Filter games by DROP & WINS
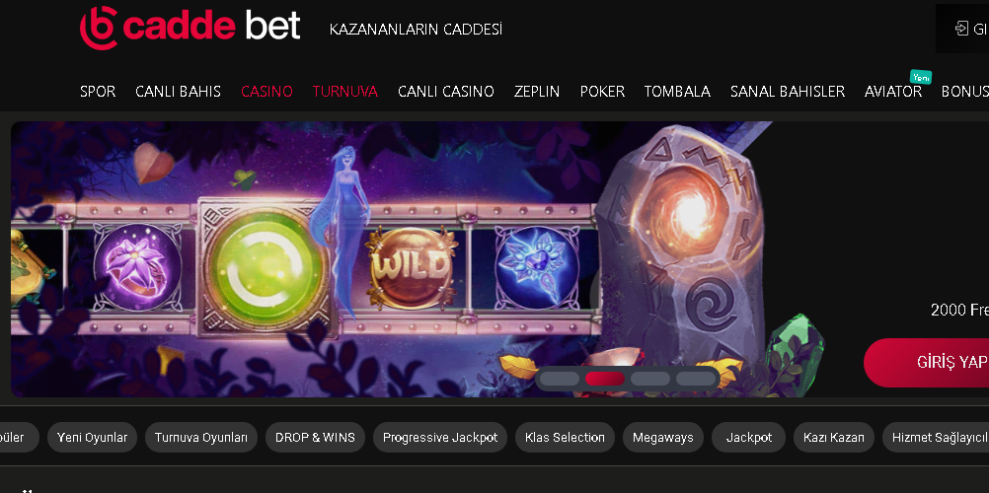Image resolution: width=989 pixels, height=493 pixels. [316, 438]
